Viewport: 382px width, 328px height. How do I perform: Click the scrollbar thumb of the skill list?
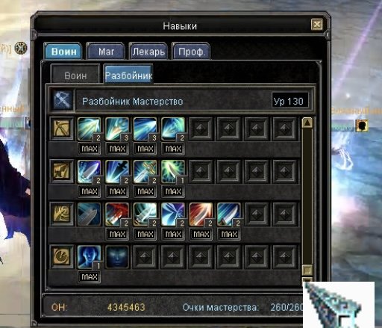[307, 270]
